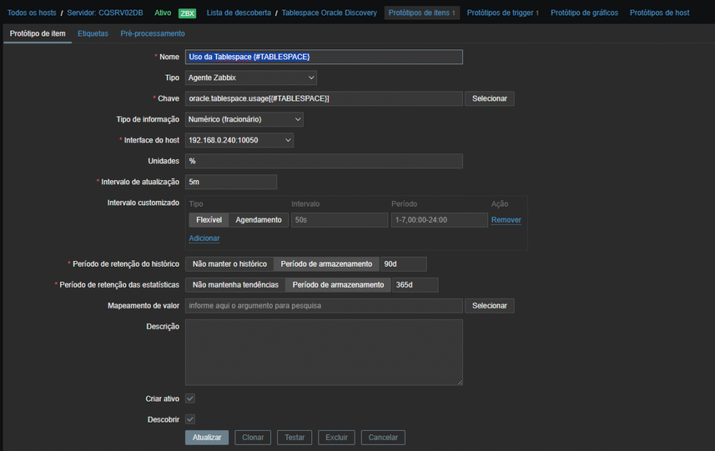Open Lista de descoberta breadcrumb link
This screenshot has height=451, width=715.
tap(239, 13)
